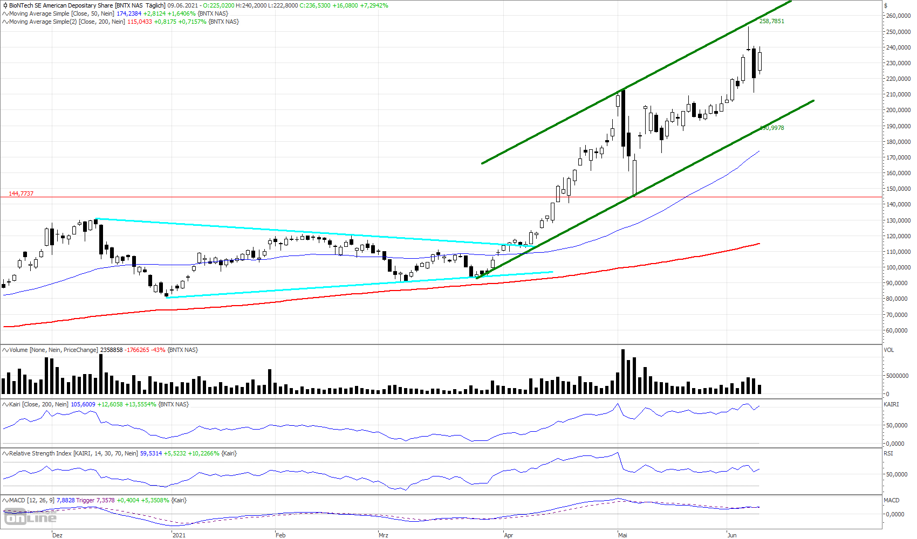This screenshot has height=539, width=917.
Task: Click the H:240,2000 high price value
Action: click(x=251, y=5)
